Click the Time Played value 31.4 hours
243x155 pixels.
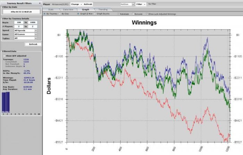pyautogui.click(x=29, y=80)
